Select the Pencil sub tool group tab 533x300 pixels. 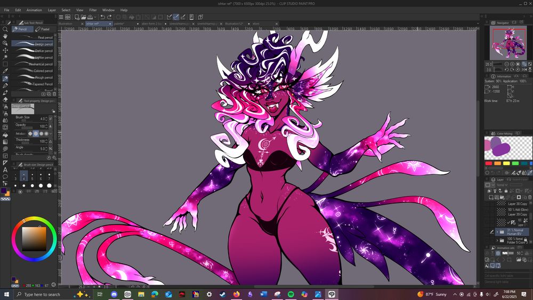(x=22, y=29)
